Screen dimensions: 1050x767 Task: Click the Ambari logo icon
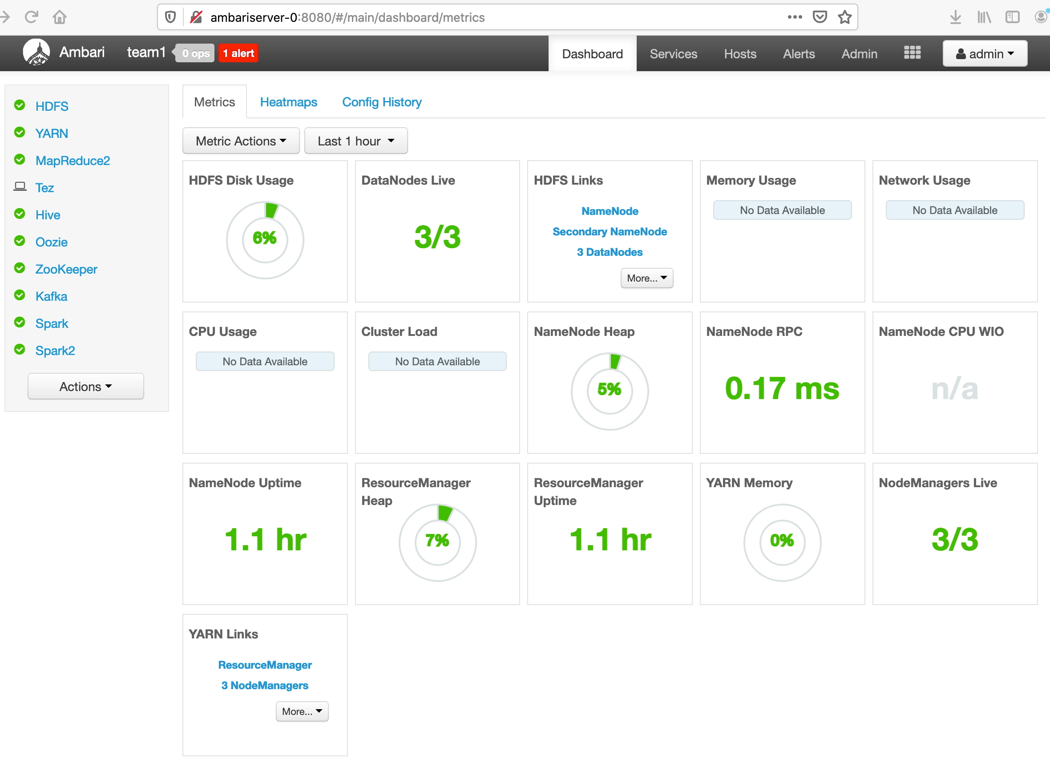(x=36, y=52)
